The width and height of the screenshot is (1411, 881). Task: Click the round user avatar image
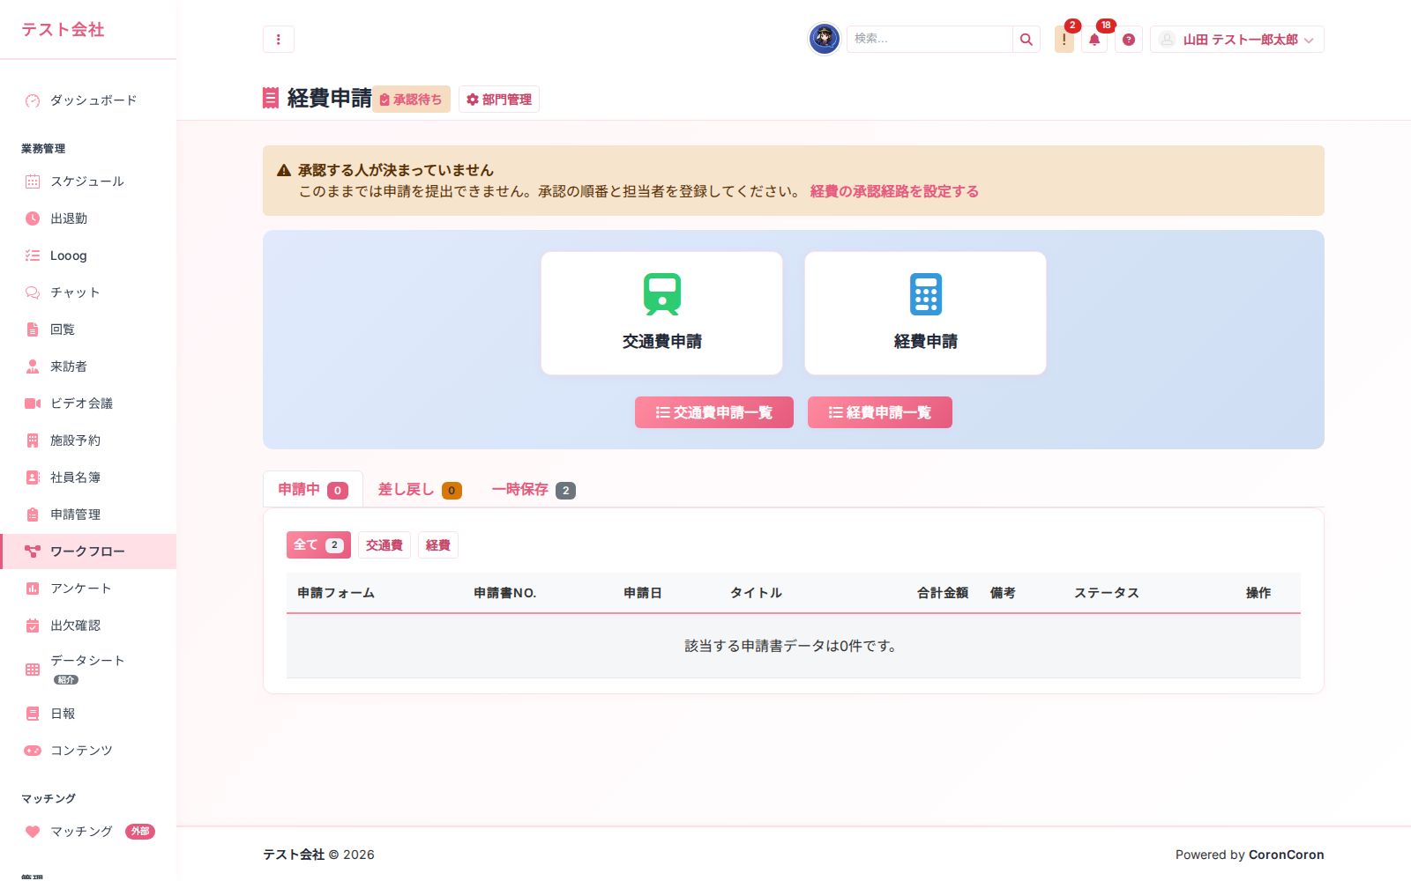click(x=825, y=39)
